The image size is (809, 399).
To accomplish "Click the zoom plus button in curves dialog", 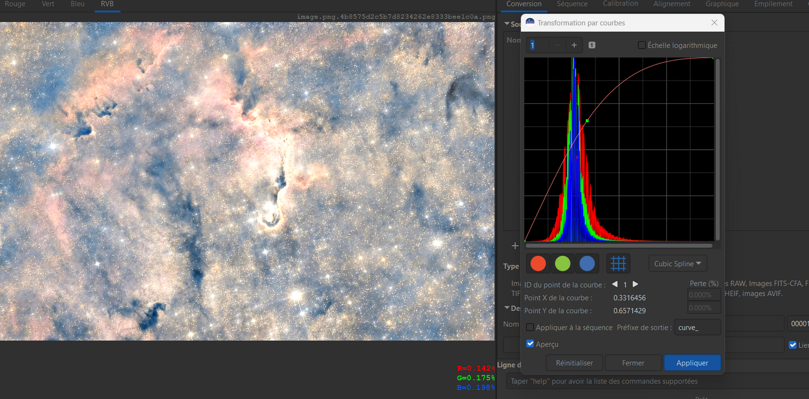I will point(574,45).
